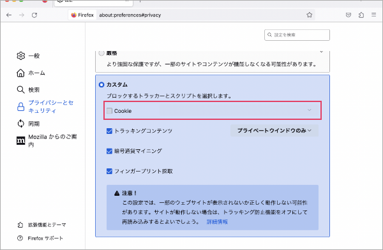Click the lock icon for privacy settings
This screenshot has width=383, height=250.
point(20,107)
